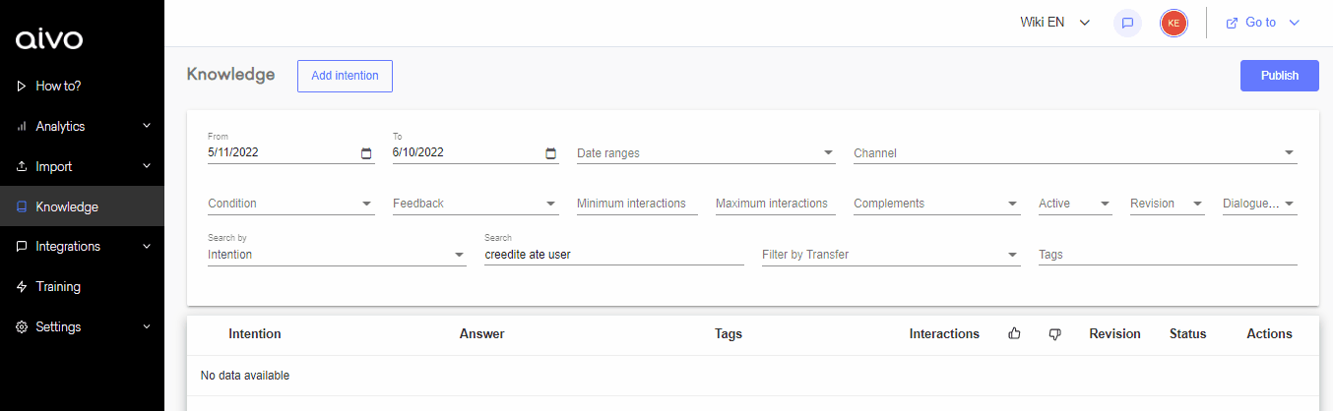The height and width of the screenshot is (411, 1333).
Task: Open the Settings menu item
Action: pyautogui.click(x=82, y=327)
